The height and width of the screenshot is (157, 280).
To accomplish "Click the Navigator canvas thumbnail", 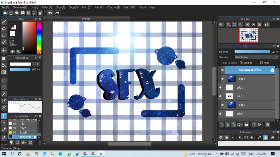I will pyautogui.click(x=249, y=35).
